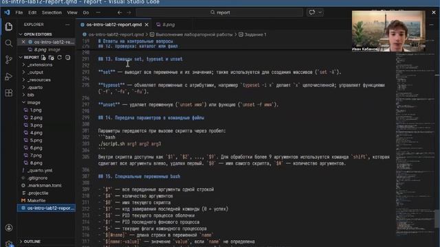Open the Accounts menu icon
Image resolution: width=440 pixels, height=247 pixels.
pyautogui.click(x=9, y=228)
